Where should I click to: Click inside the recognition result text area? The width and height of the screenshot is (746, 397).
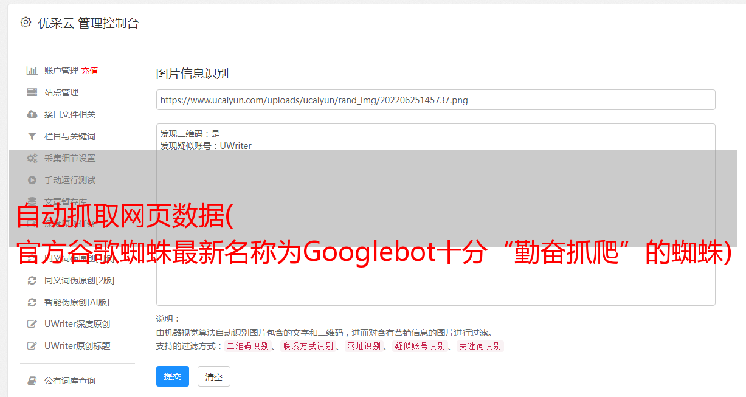(x=435, y=215)
